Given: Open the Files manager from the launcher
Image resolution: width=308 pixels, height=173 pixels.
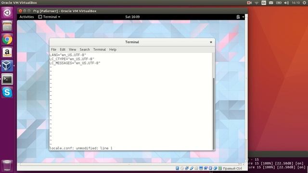Looking at the screenshot, I should [7, 26].
